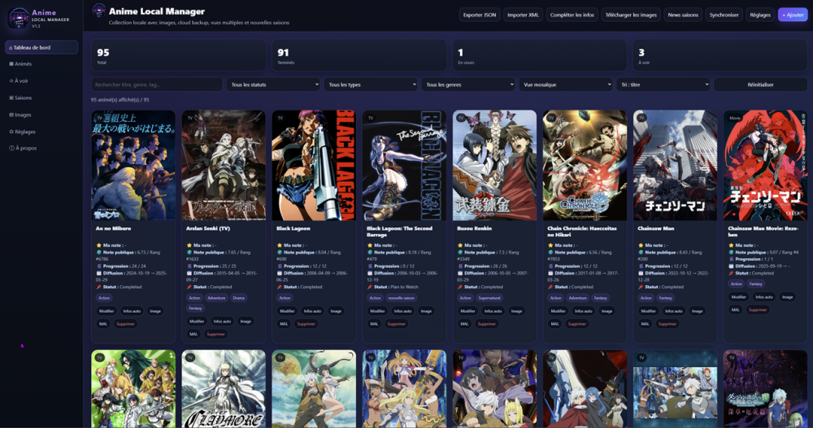Image resolution: width=813 pixels, height=428 pixels.
Task: Click Image button on Arslan Senki card
Action: coord(246,322)
